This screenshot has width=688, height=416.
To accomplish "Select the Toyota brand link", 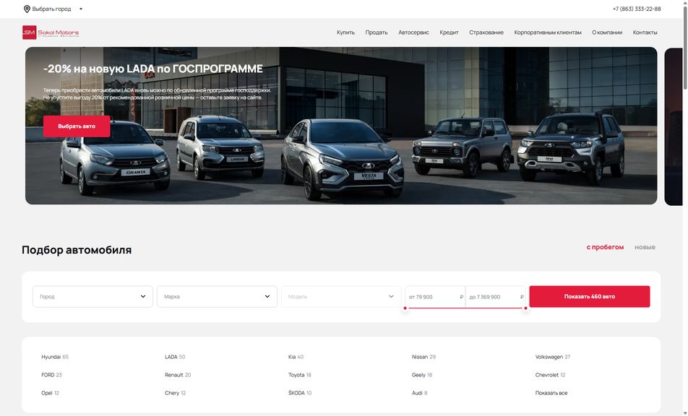I will point(299,375).
